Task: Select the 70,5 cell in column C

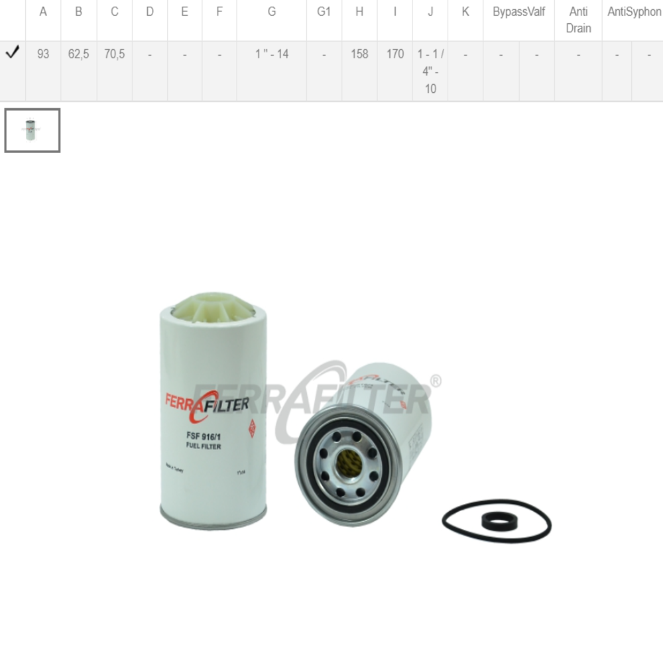Action: point(115,54)
